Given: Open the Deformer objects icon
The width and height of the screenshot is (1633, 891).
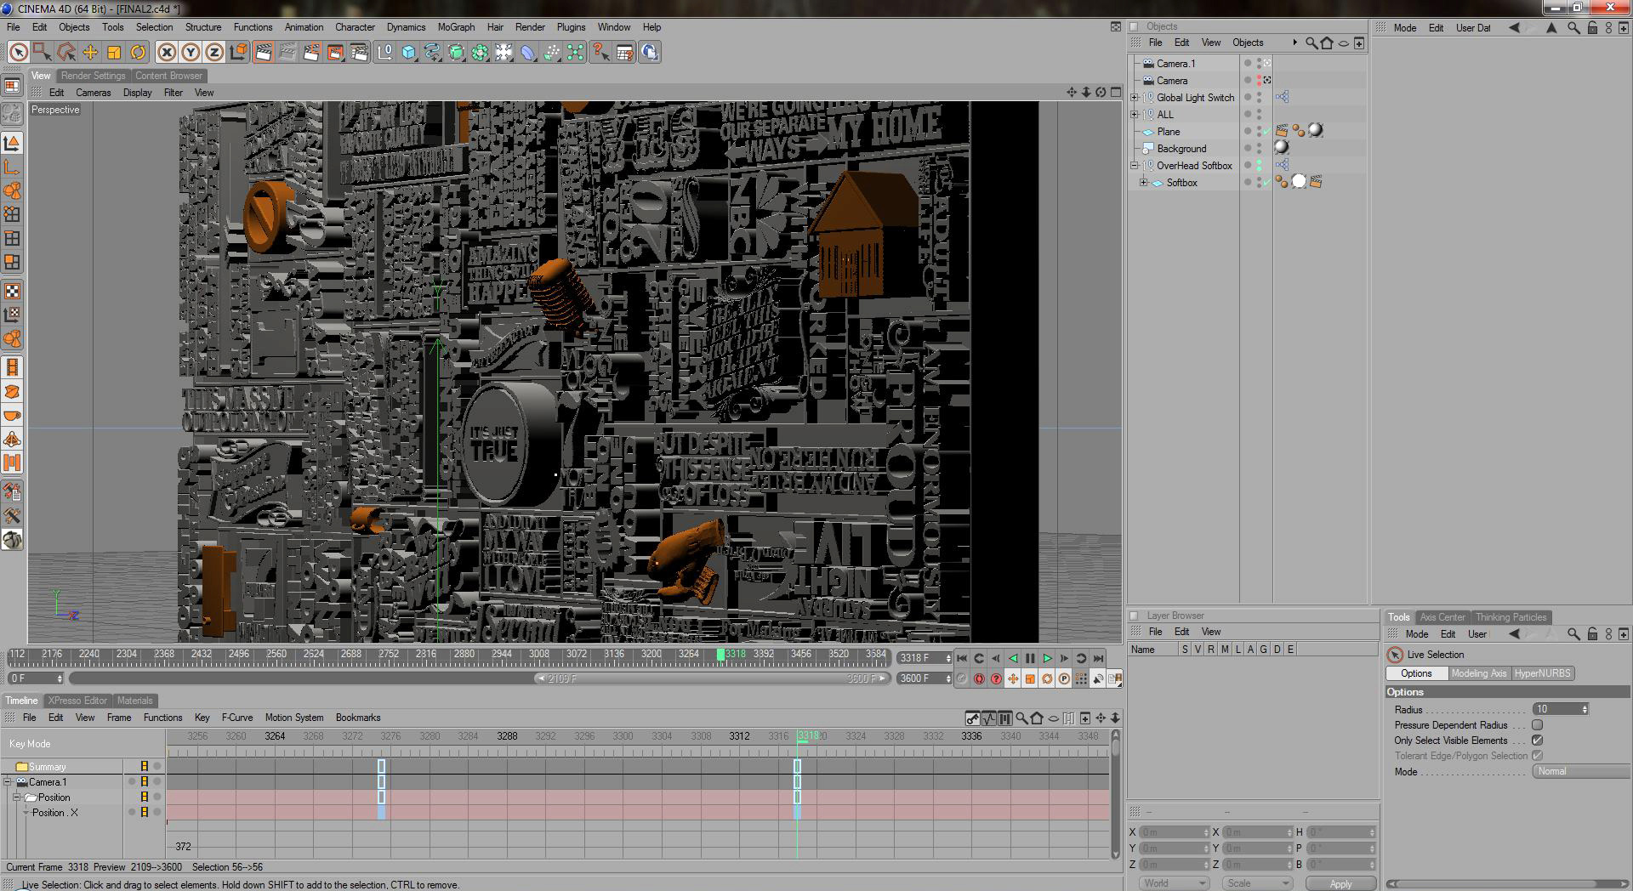Looking at the screenshot, I should click(x=528, y=53).
